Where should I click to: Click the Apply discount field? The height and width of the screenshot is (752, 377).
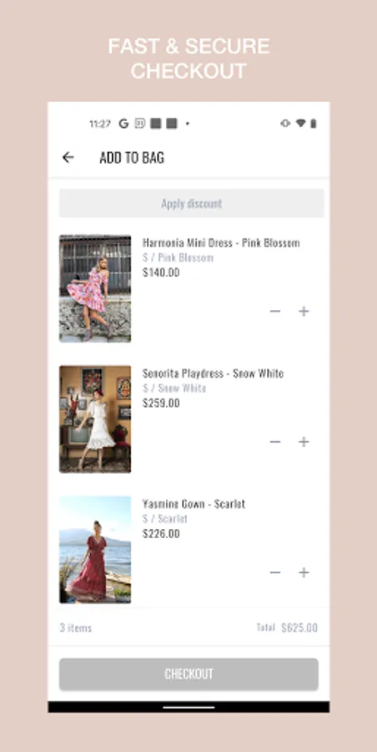pos(192,203)
